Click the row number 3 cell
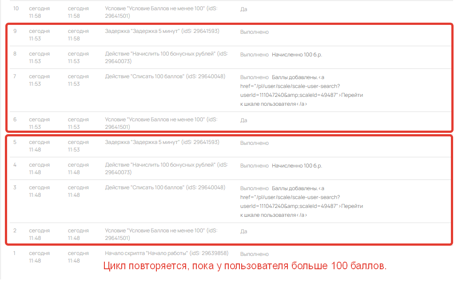 click(15, 187)
